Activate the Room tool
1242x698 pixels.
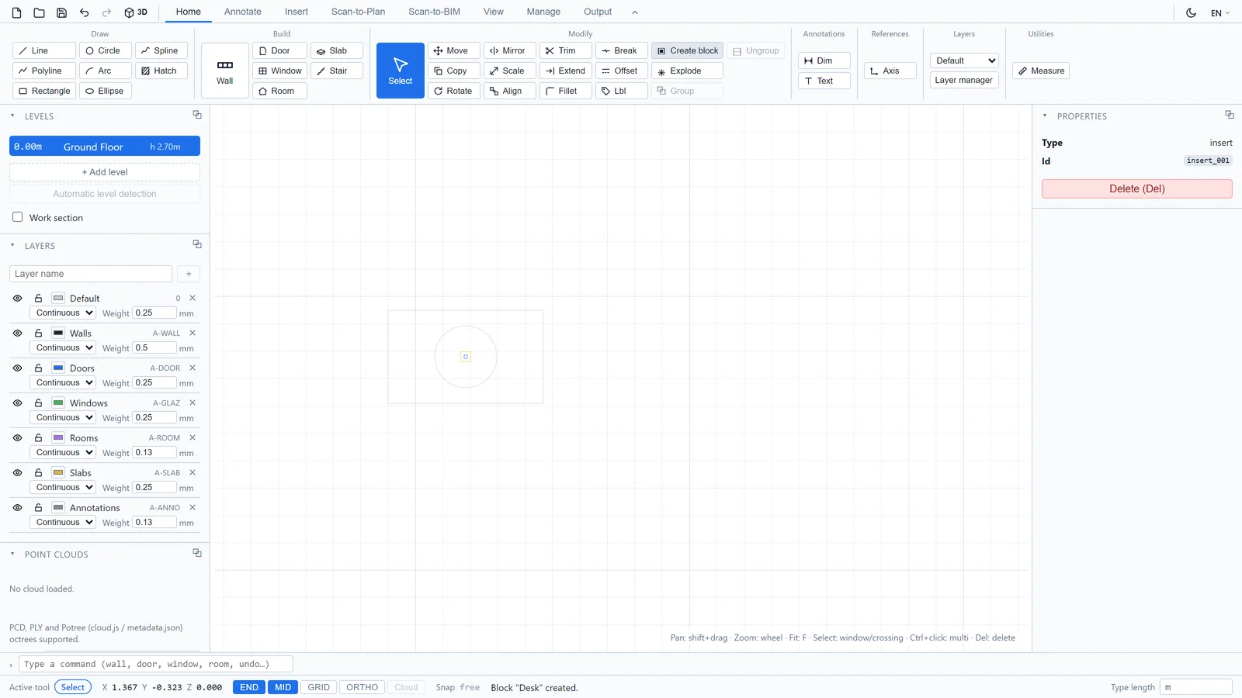[279, 91]
